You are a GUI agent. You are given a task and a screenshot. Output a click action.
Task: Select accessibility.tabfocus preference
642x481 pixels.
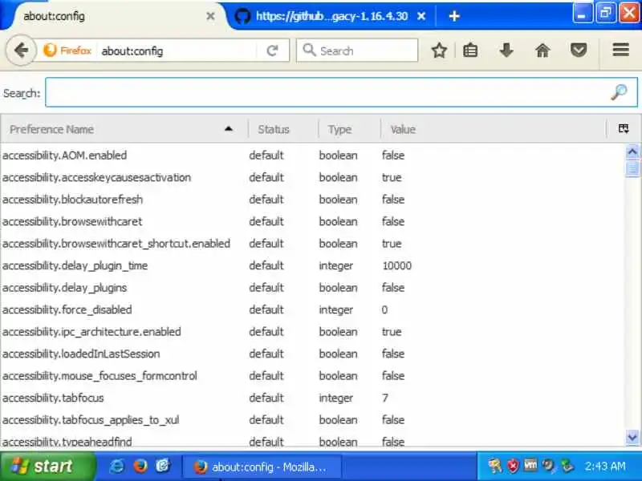[313, 398]
